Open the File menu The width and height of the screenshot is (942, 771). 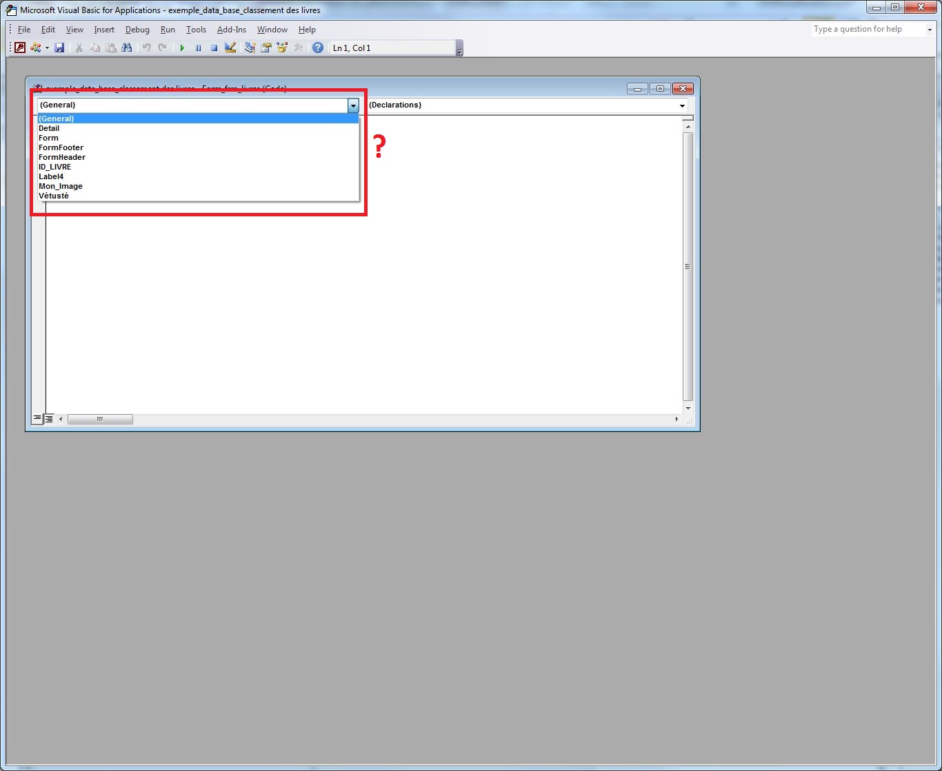24,30
